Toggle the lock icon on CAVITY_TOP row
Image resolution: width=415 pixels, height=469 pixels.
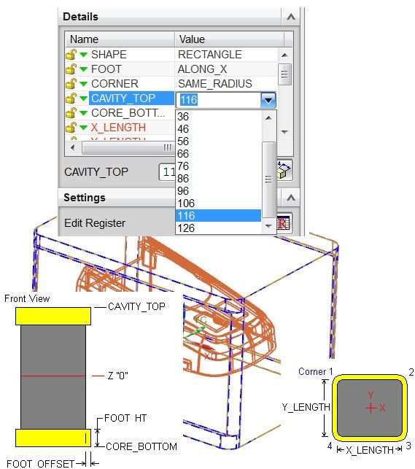71,98
